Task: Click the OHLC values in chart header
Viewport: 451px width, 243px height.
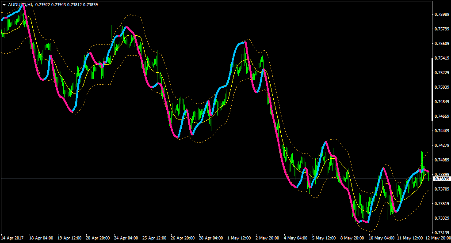Action: (x=66, y=5)
